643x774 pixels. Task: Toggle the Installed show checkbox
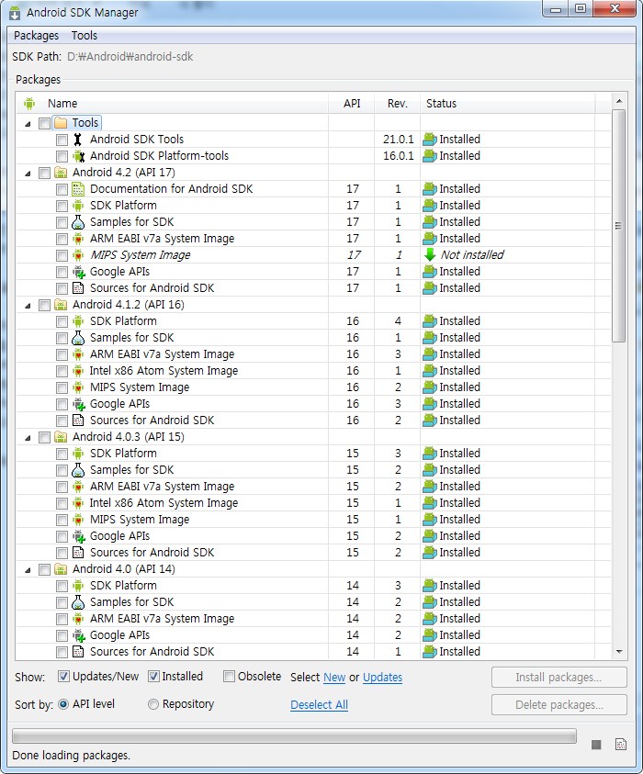pos(153,677)
